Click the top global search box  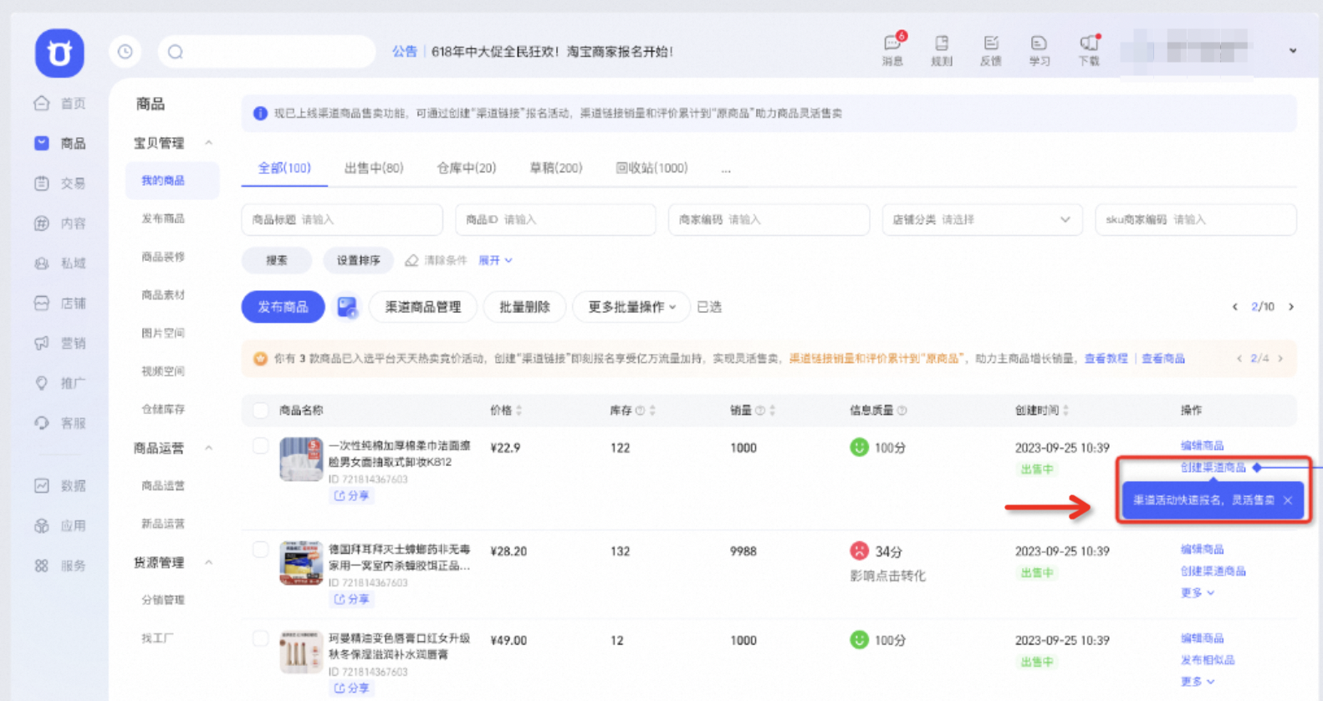267,52
